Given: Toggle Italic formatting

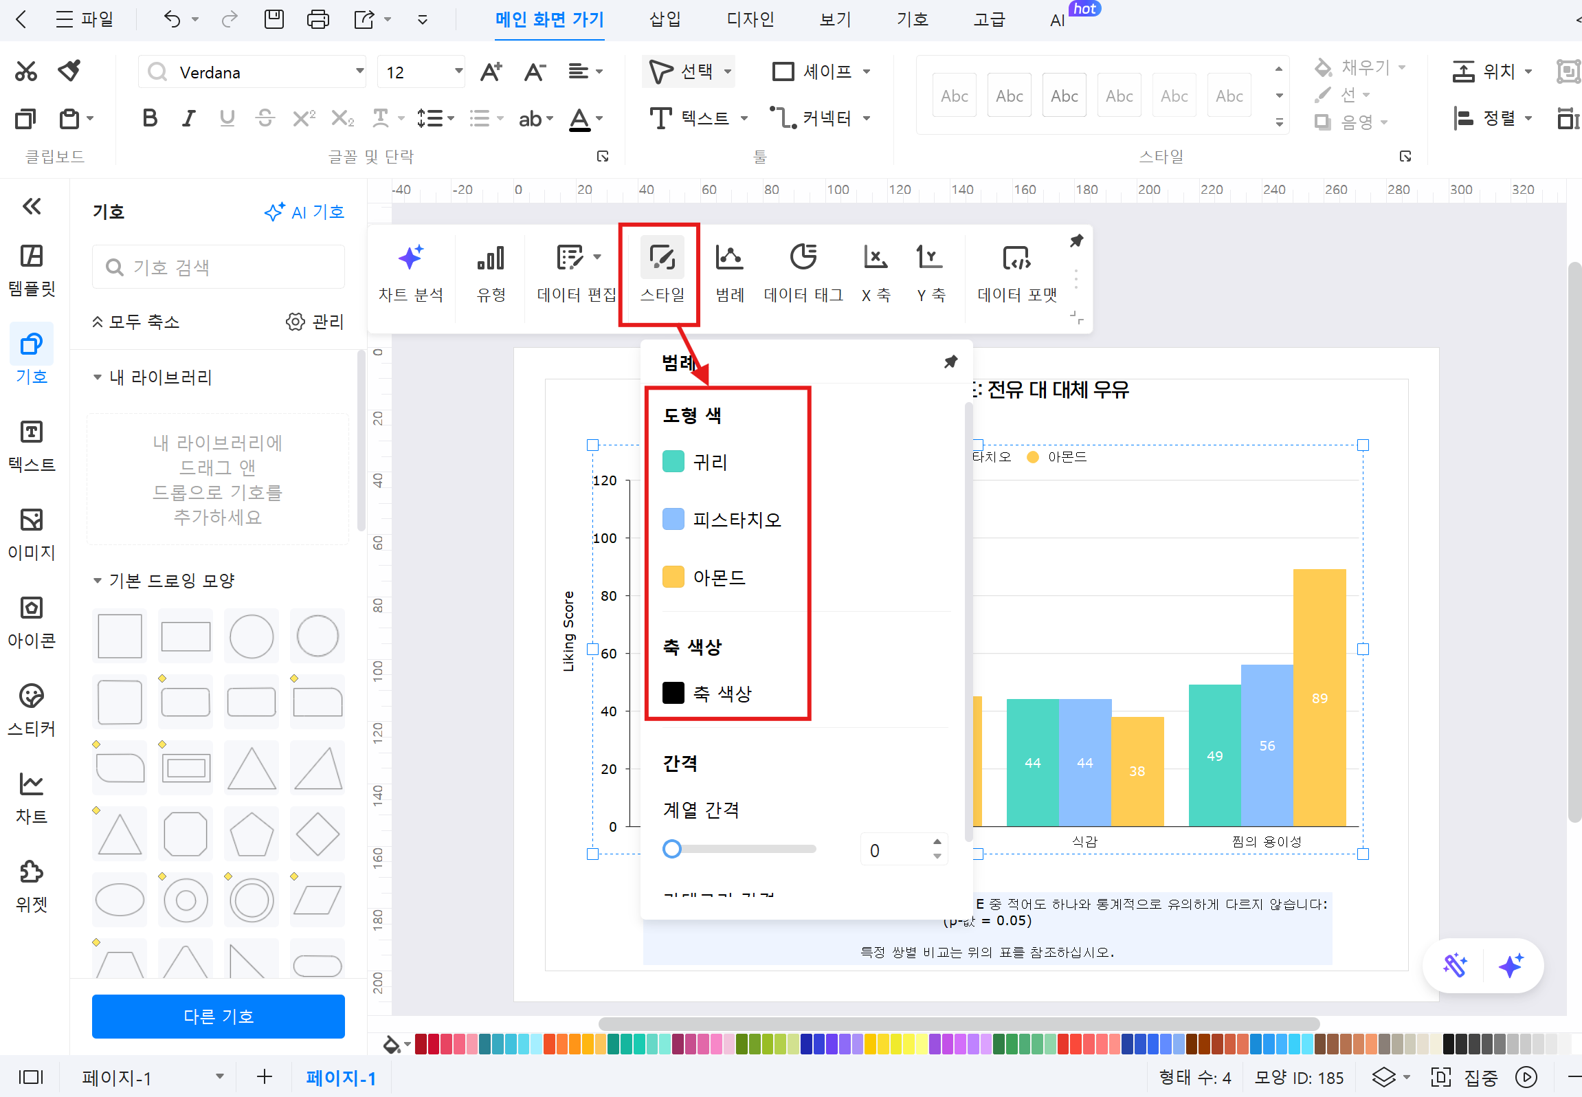Looking at the screenshot, I should point(188,119).
